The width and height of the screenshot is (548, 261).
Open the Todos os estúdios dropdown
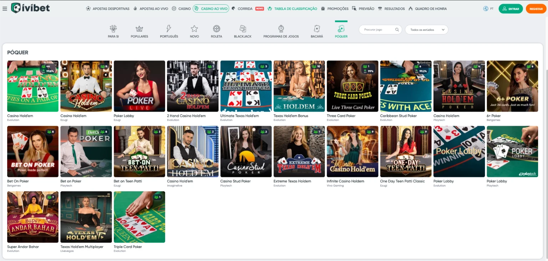426,30
